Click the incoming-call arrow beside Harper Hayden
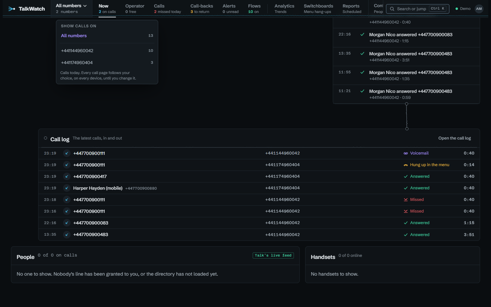Viewport: 491px width, 307px height. click(67, 188)
